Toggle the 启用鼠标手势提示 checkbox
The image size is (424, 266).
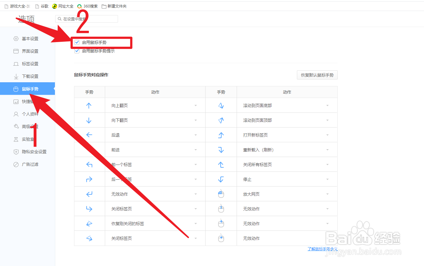pyautogui.click(x=77, y=51)
